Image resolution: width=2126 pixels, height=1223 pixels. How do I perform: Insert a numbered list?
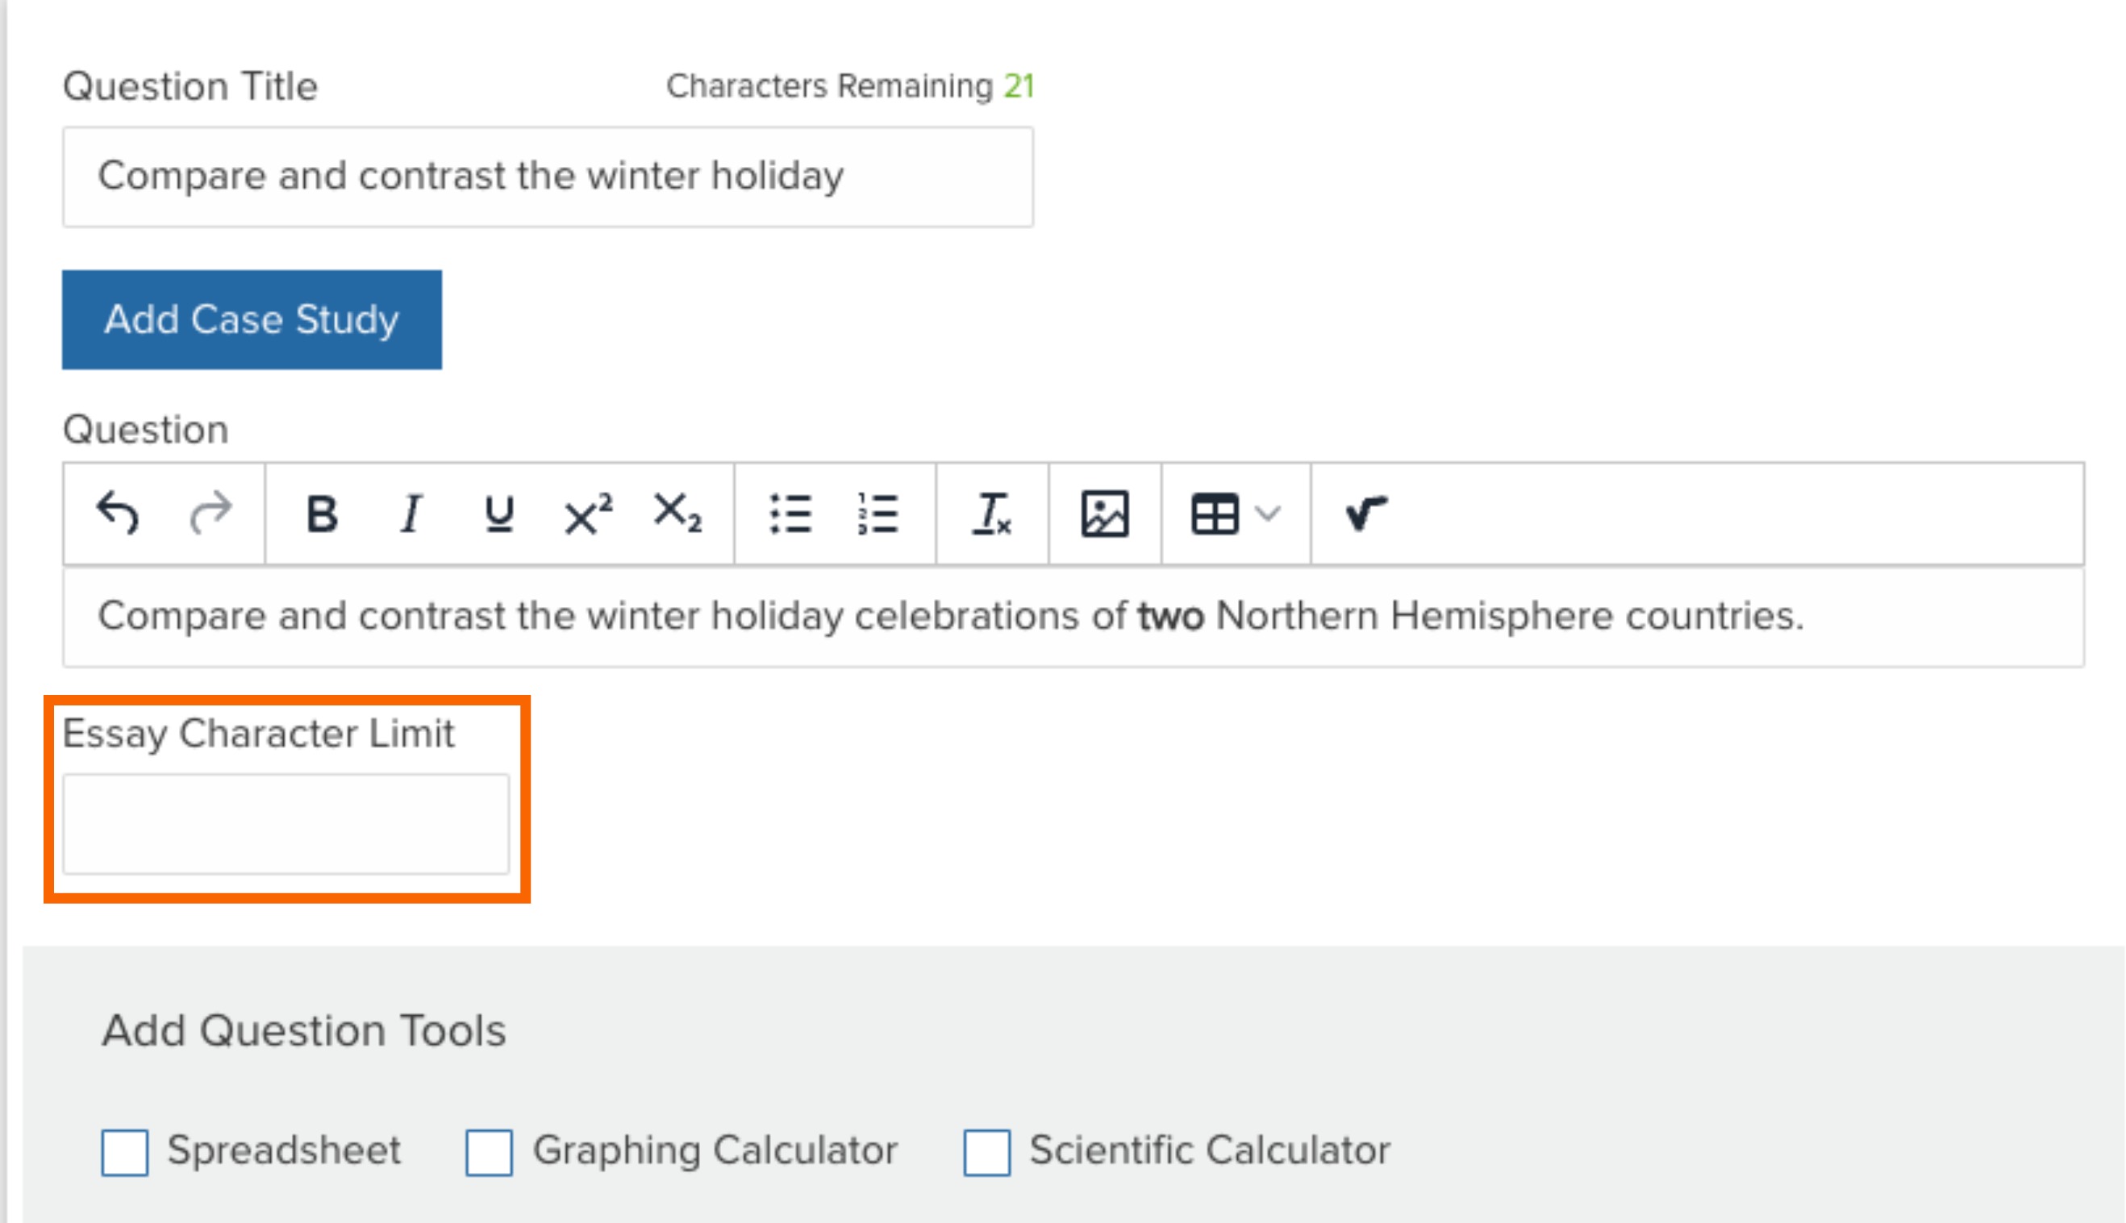click(879, 514)
